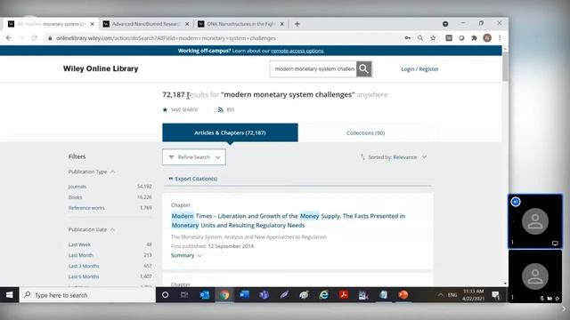
Task: Go back with the browser back arrow
Action: pos(9,37)
